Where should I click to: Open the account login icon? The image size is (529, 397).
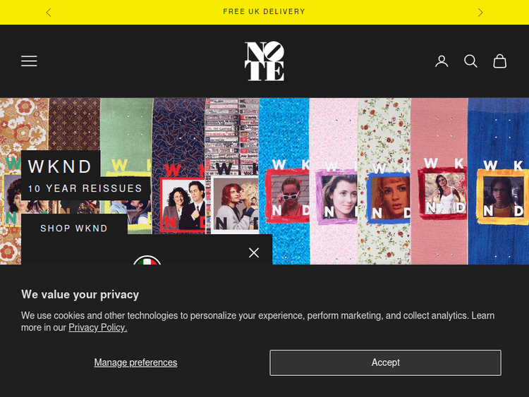[x=442, y=61]
